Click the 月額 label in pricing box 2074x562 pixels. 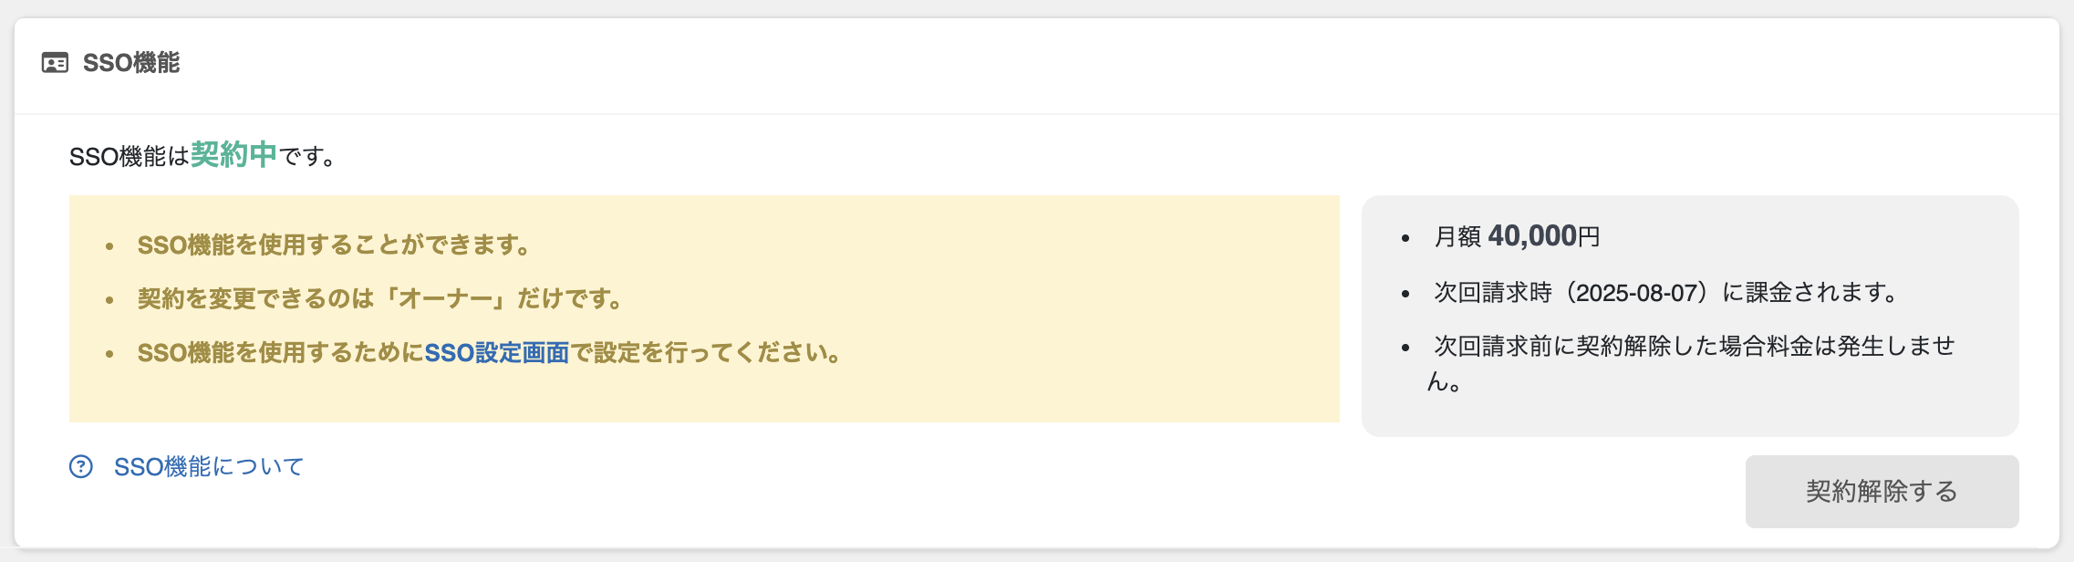1457,237
